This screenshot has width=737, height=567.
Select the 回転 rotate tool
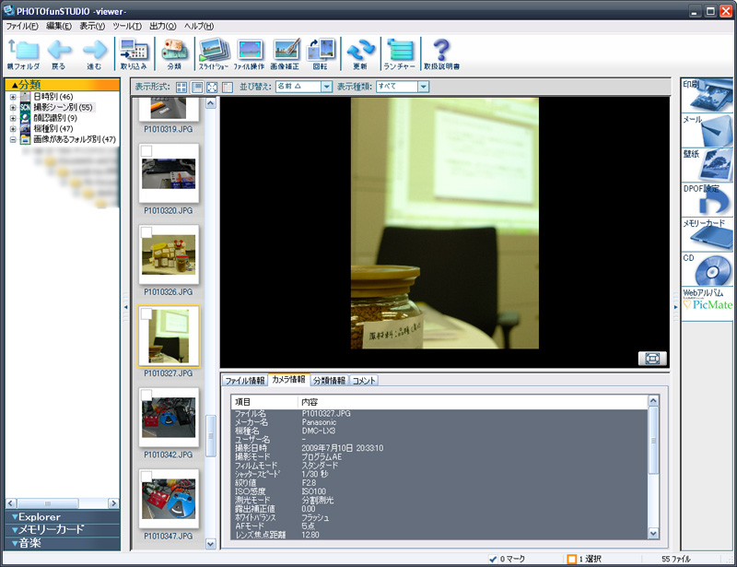click(x=321, y=51)
